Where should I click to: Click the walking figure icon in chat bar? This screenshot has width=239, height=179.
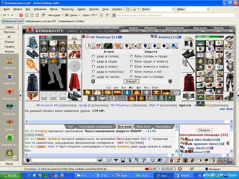pos(130,160)
